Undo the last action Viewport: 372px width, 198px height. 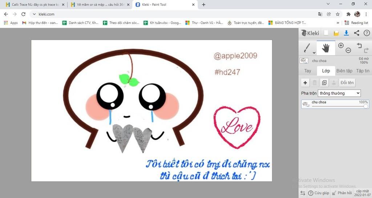tap(359, 45)
